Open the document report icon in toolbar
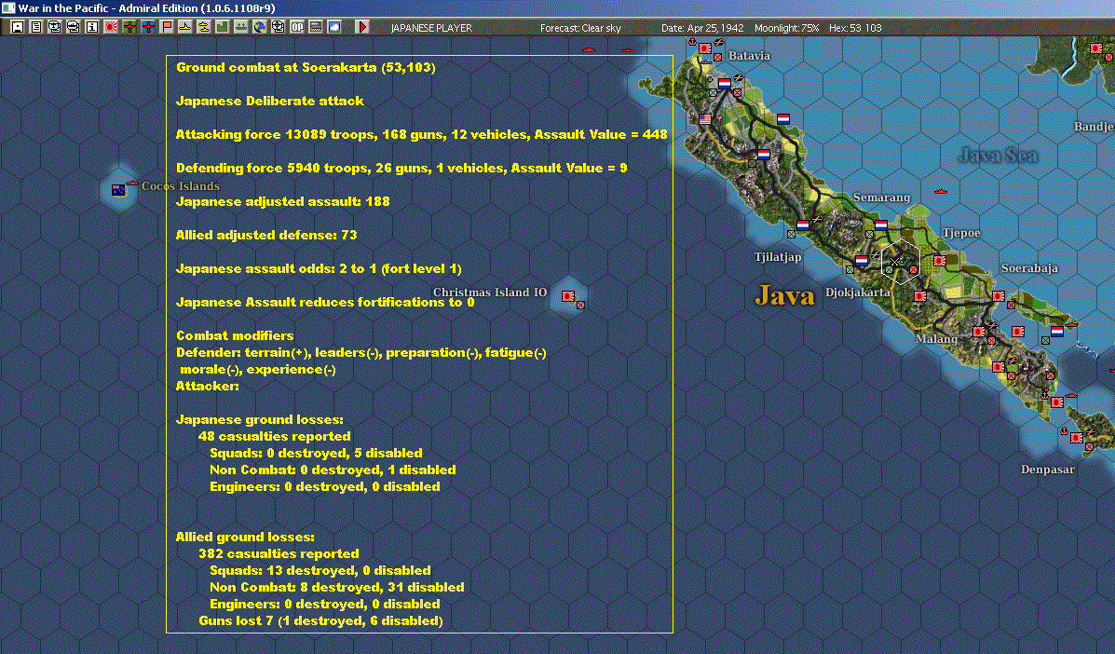This screenshot has width=1115, height=654. coord(36,27)
